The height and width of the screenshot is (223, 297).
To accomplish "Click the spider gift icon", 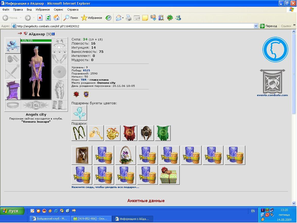I will point(146,133).
